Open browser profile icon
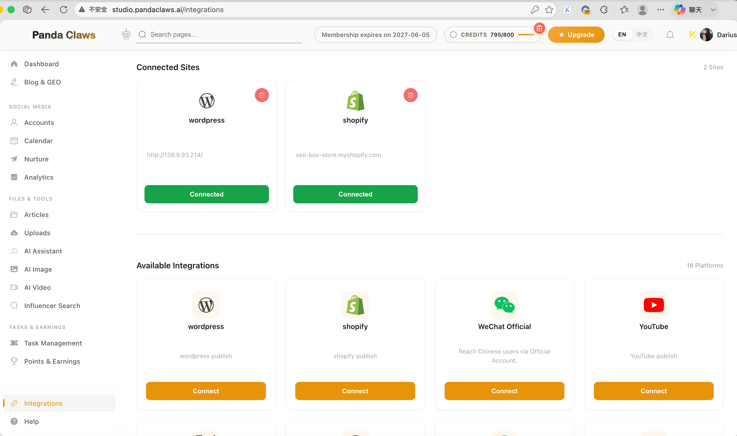 click(642, 10)
